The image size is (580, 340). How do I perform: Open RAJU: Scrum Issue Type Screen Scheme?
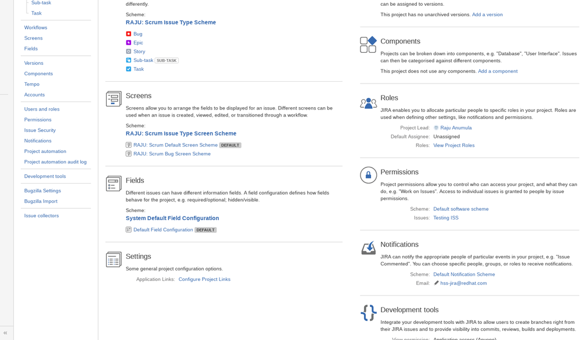[181, 133]
